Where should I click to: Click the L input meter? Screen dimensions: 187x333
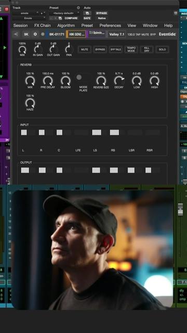click(28, 133)
